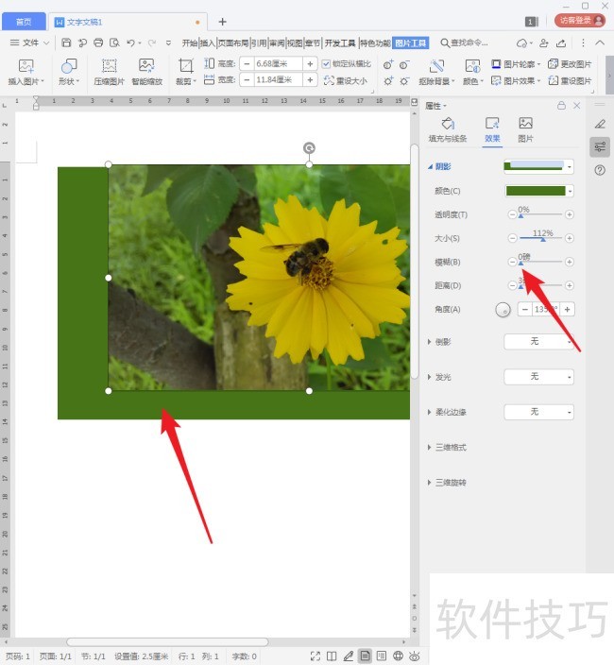Click the new tab plus button

[x=222, y=22]
